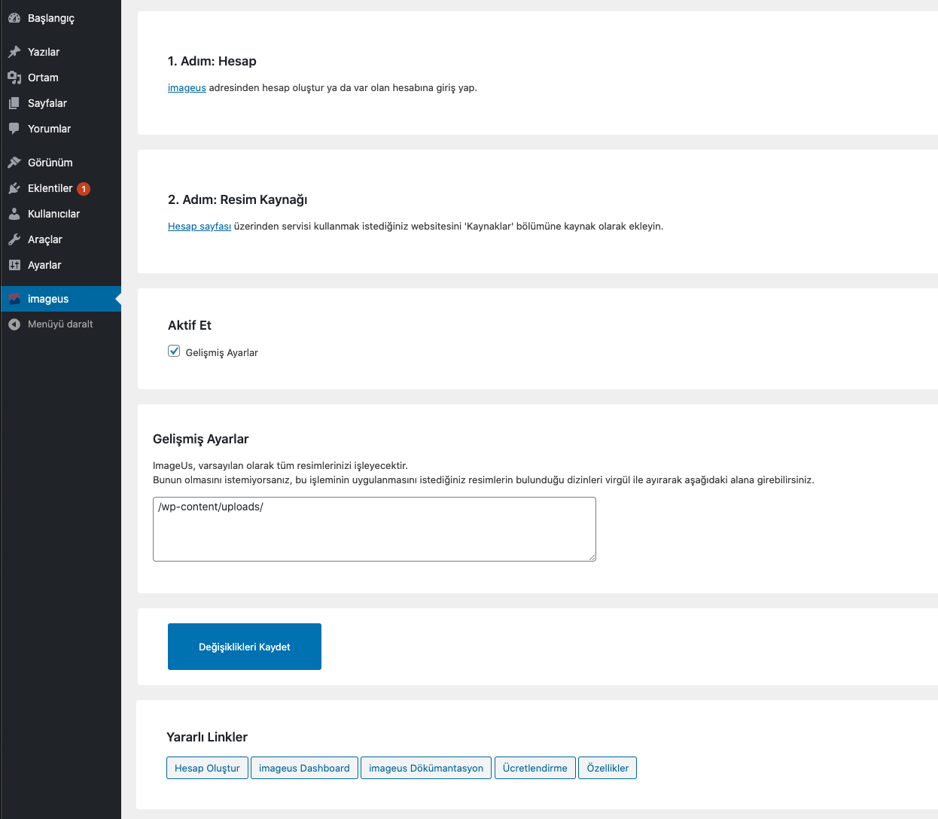Viewport: 938px width, 819px height.
Task: Click the Yazılar pin icon
Action: [x=14, y=52]
